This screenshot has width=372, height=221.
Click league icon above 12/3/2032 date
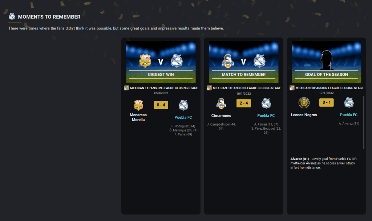coord(126,88)
